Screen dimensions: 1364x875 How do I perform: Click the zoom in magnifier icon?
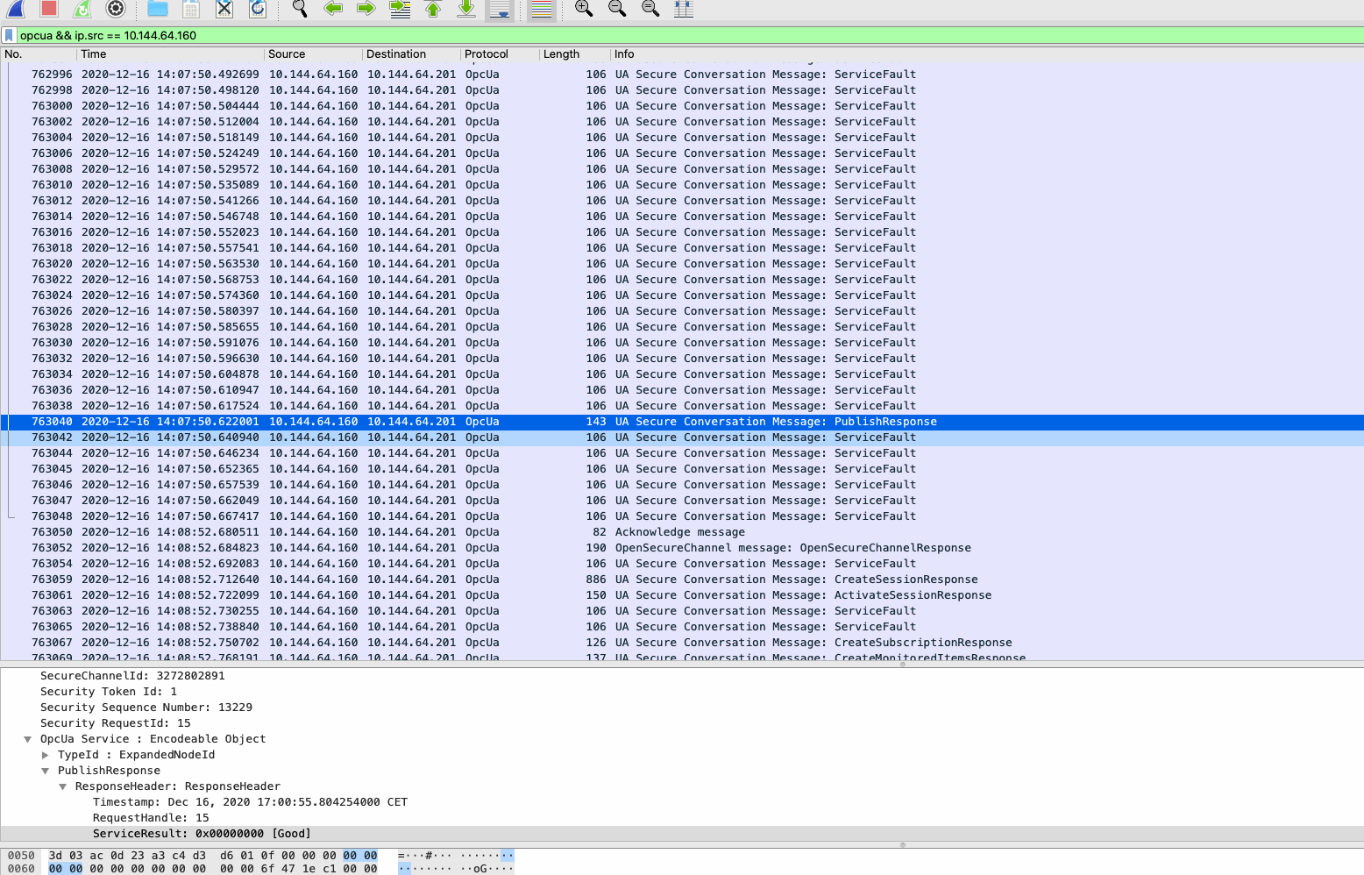[583, 10]
